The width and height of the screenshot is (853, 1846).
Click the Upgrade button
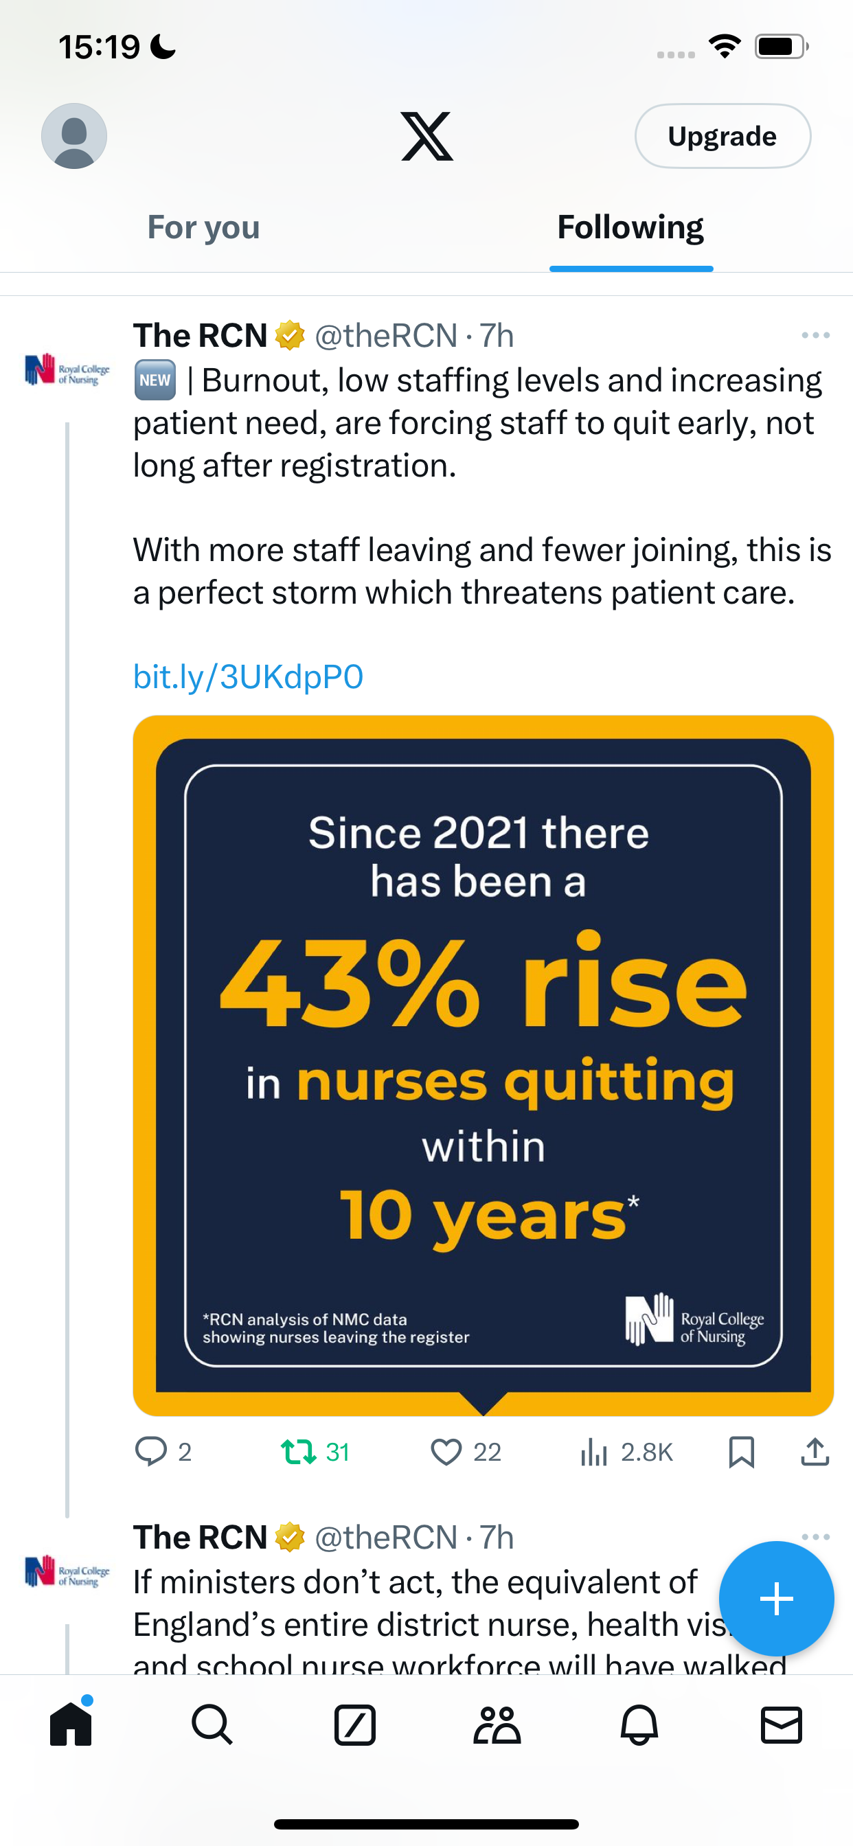[x=723, y=136]
